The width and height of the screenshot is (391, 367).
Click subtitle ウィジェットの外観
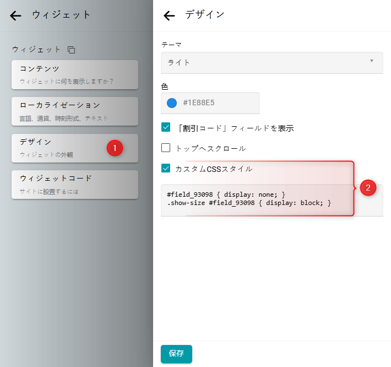pyautogui.click(x=46, y=155)
